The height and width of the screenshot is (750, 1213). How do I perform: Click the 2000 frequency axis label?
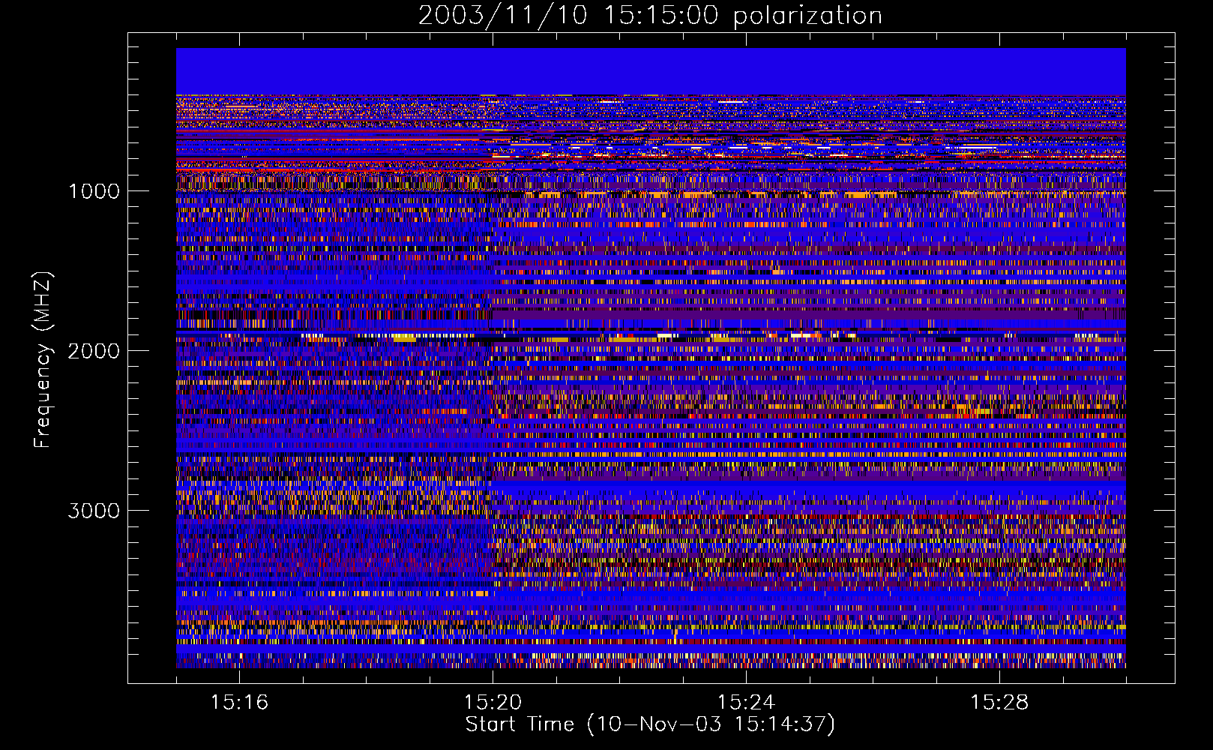coord(94,351)
